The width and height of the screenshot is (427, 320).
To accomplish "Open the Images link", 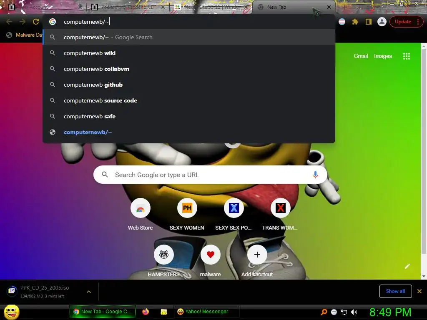I will pos(383,56).
